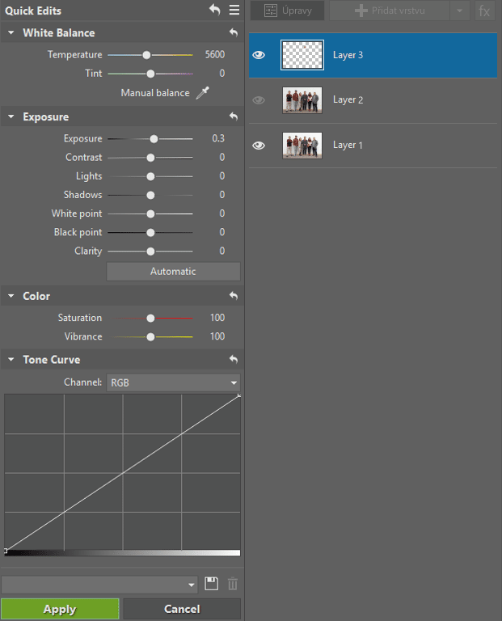Reset the White Balance section
The image size is (502, 621).
234,32
